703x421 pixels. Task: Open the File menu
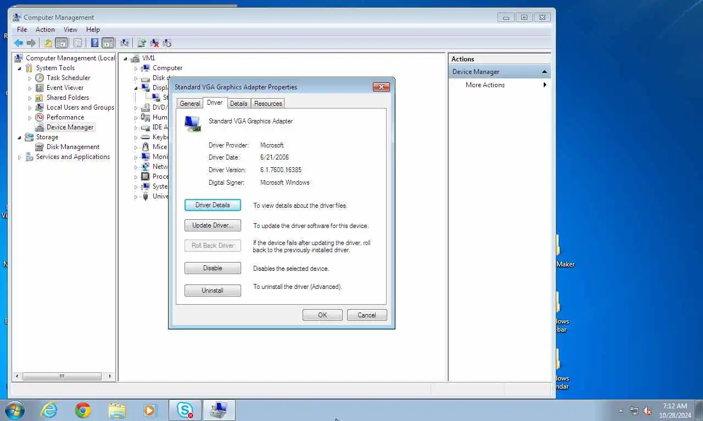pos(22,30)
